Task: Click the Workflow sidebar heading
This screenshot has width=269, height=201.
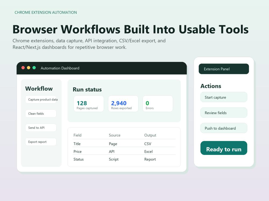Action: (x=39, y=88)
